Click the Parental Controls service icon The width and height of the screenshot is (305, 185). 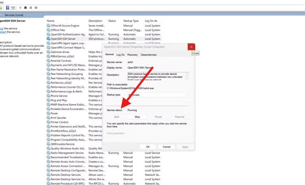click(x=48, y=61)
